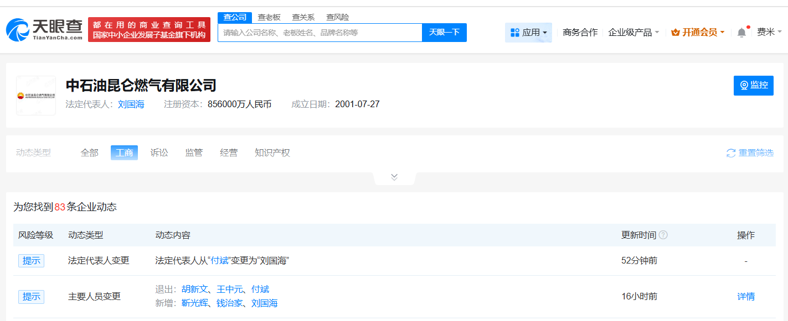This screenshot has width=788, height=321.
Task: Click the 52分钟前 update time
Action: click(639, 260)
